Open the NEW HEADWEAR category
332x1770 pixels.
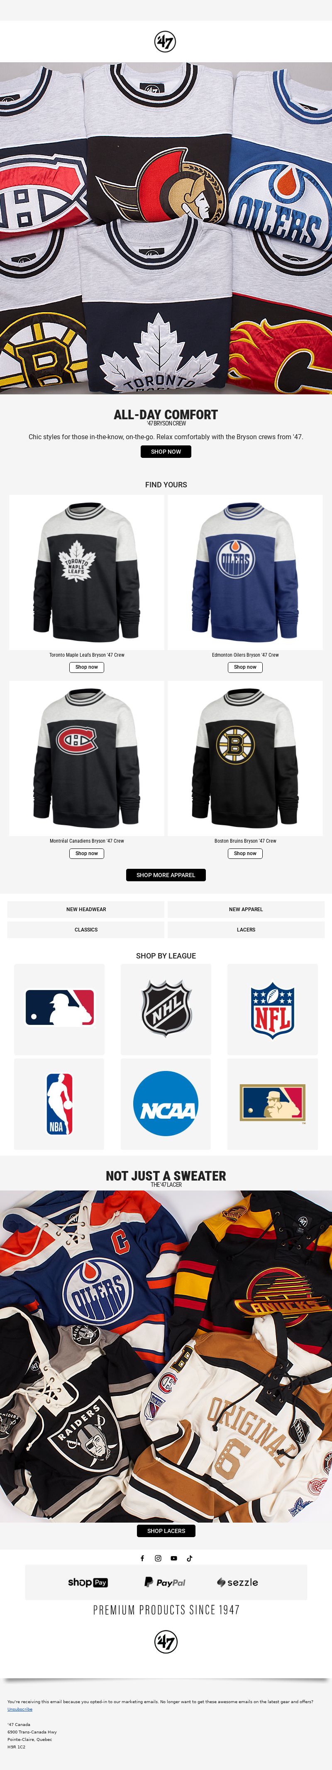(86, 909)
